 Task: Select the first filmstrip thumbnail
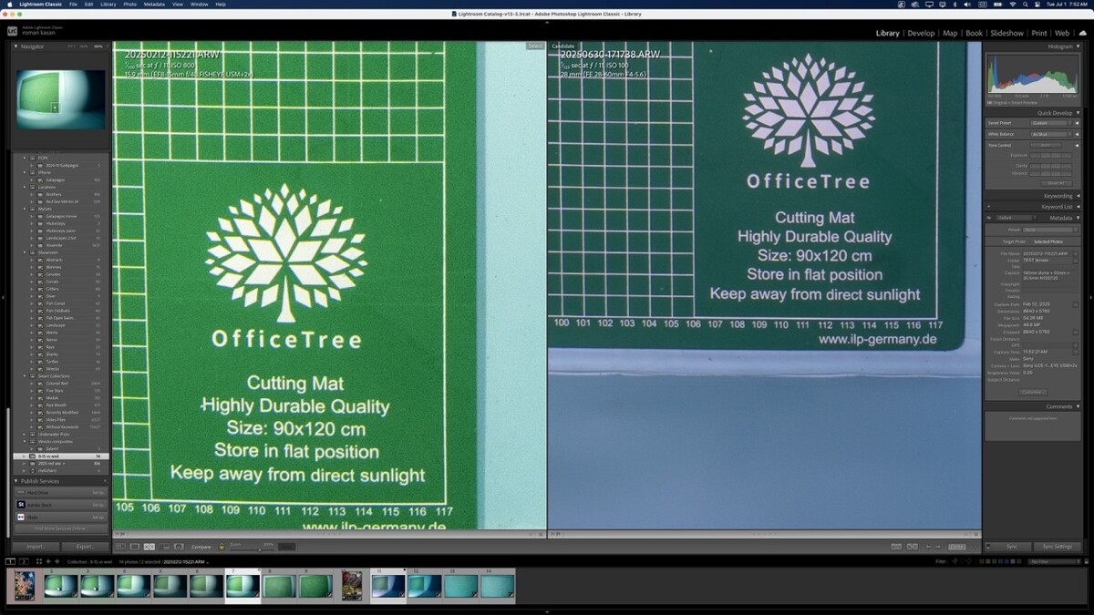point(25,586)
